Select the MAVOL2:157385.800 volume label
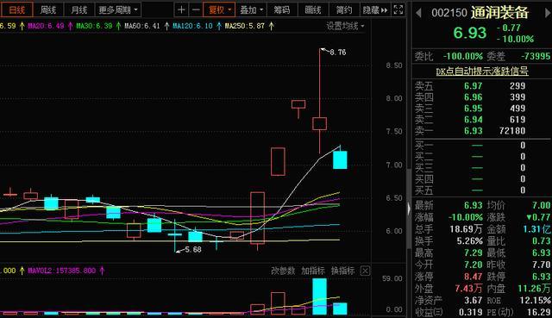This screenshot has height=318, width=552. point(61,271)
